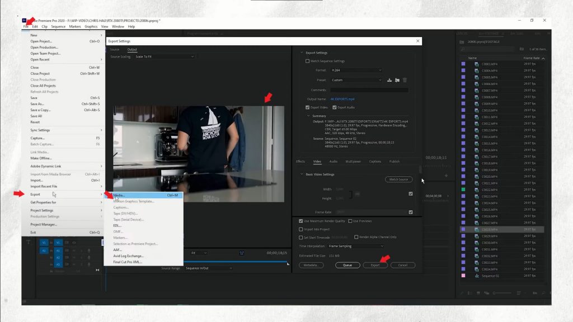Click the sequence icon for Sequence 02
This screenshot has height=322, width=573.
pos(477,276)
